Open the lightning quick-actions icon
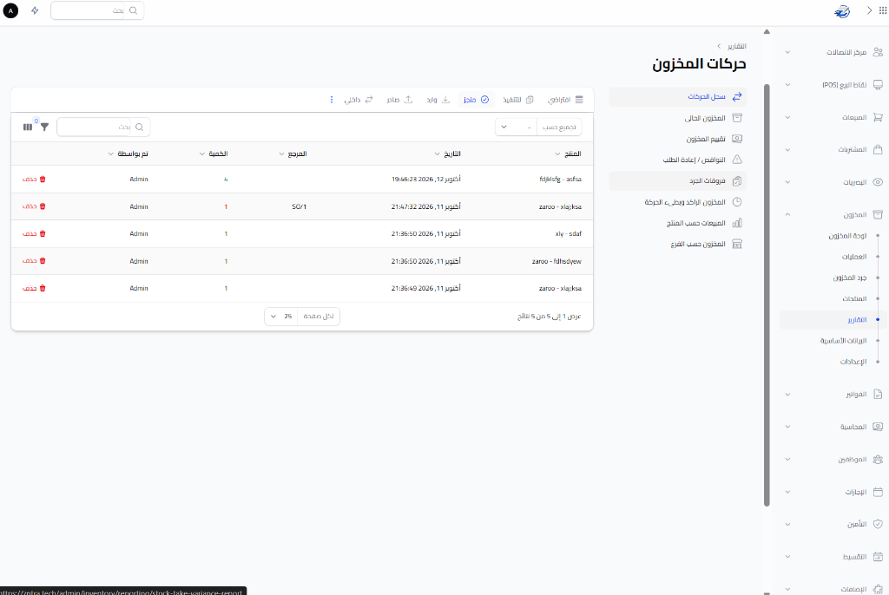The width and height of the screenshot is (889, 595). tap(35, 10)
